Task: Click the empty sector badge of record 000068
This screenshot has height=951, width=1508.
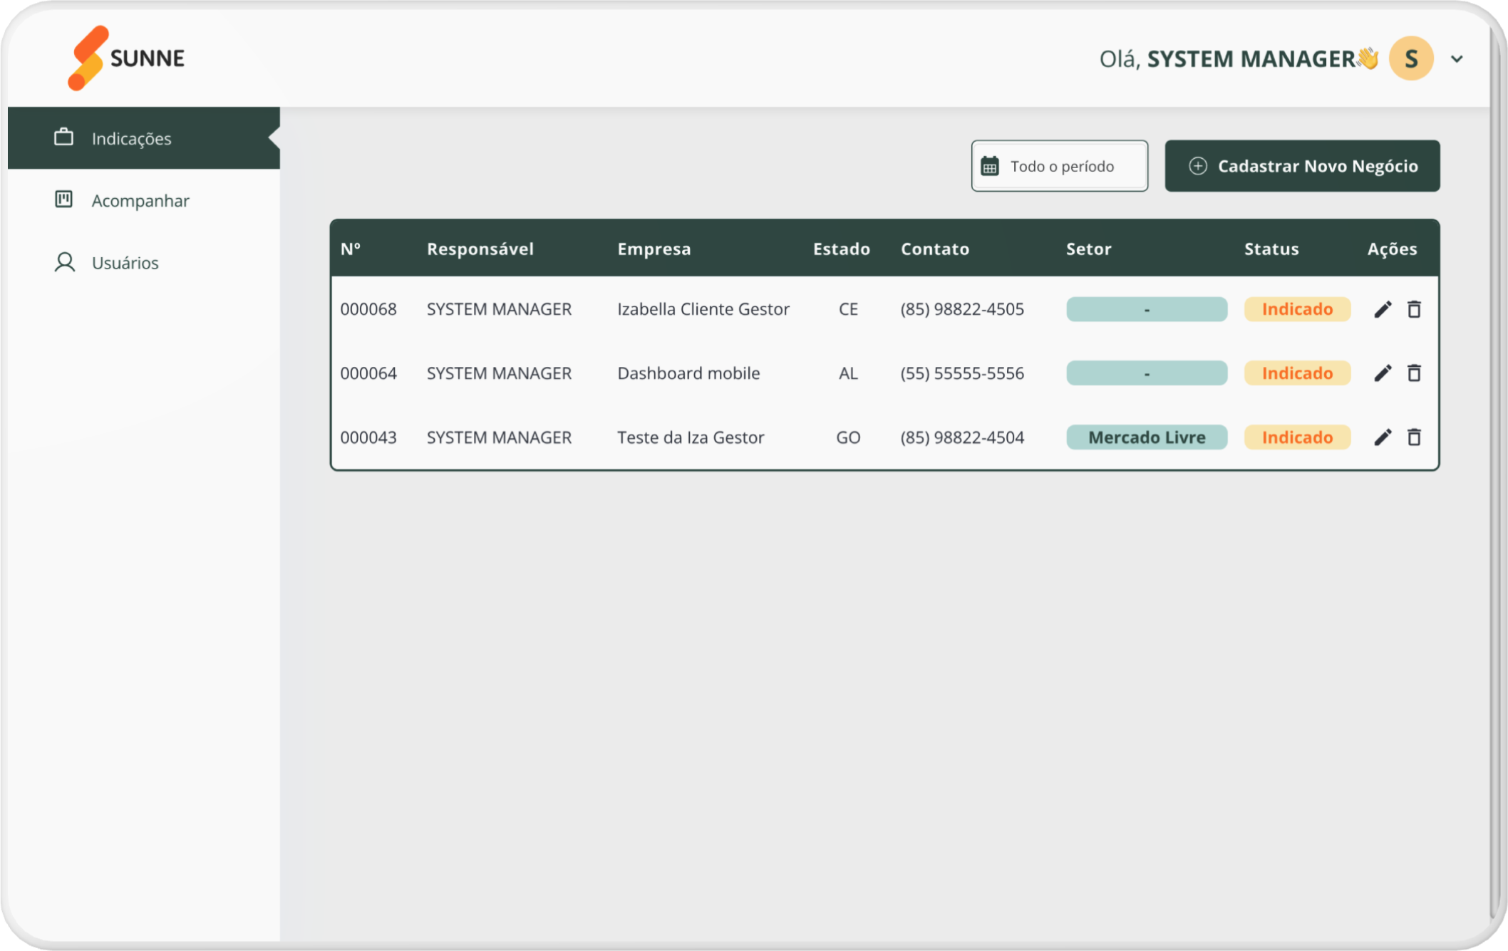Action: point(1147,309)
